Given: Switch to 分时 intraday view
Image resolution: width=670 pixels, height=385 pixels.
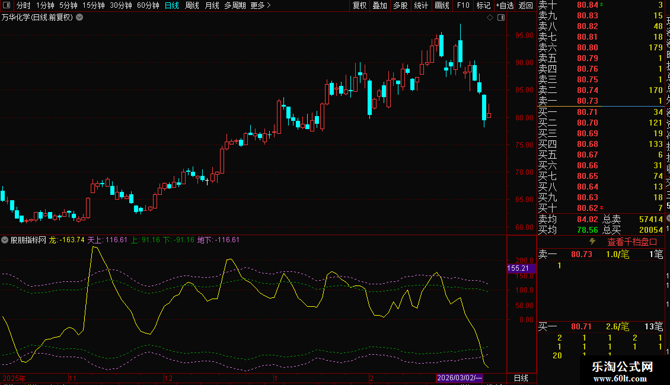Looking at the screenshot, I should (23, 5).
